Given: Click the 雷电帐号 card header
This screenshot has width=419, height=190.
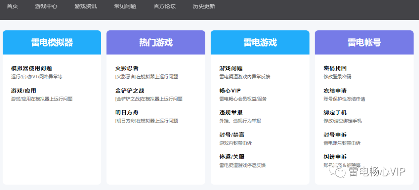Looking at the screenshot, I should tap(364, 43).
